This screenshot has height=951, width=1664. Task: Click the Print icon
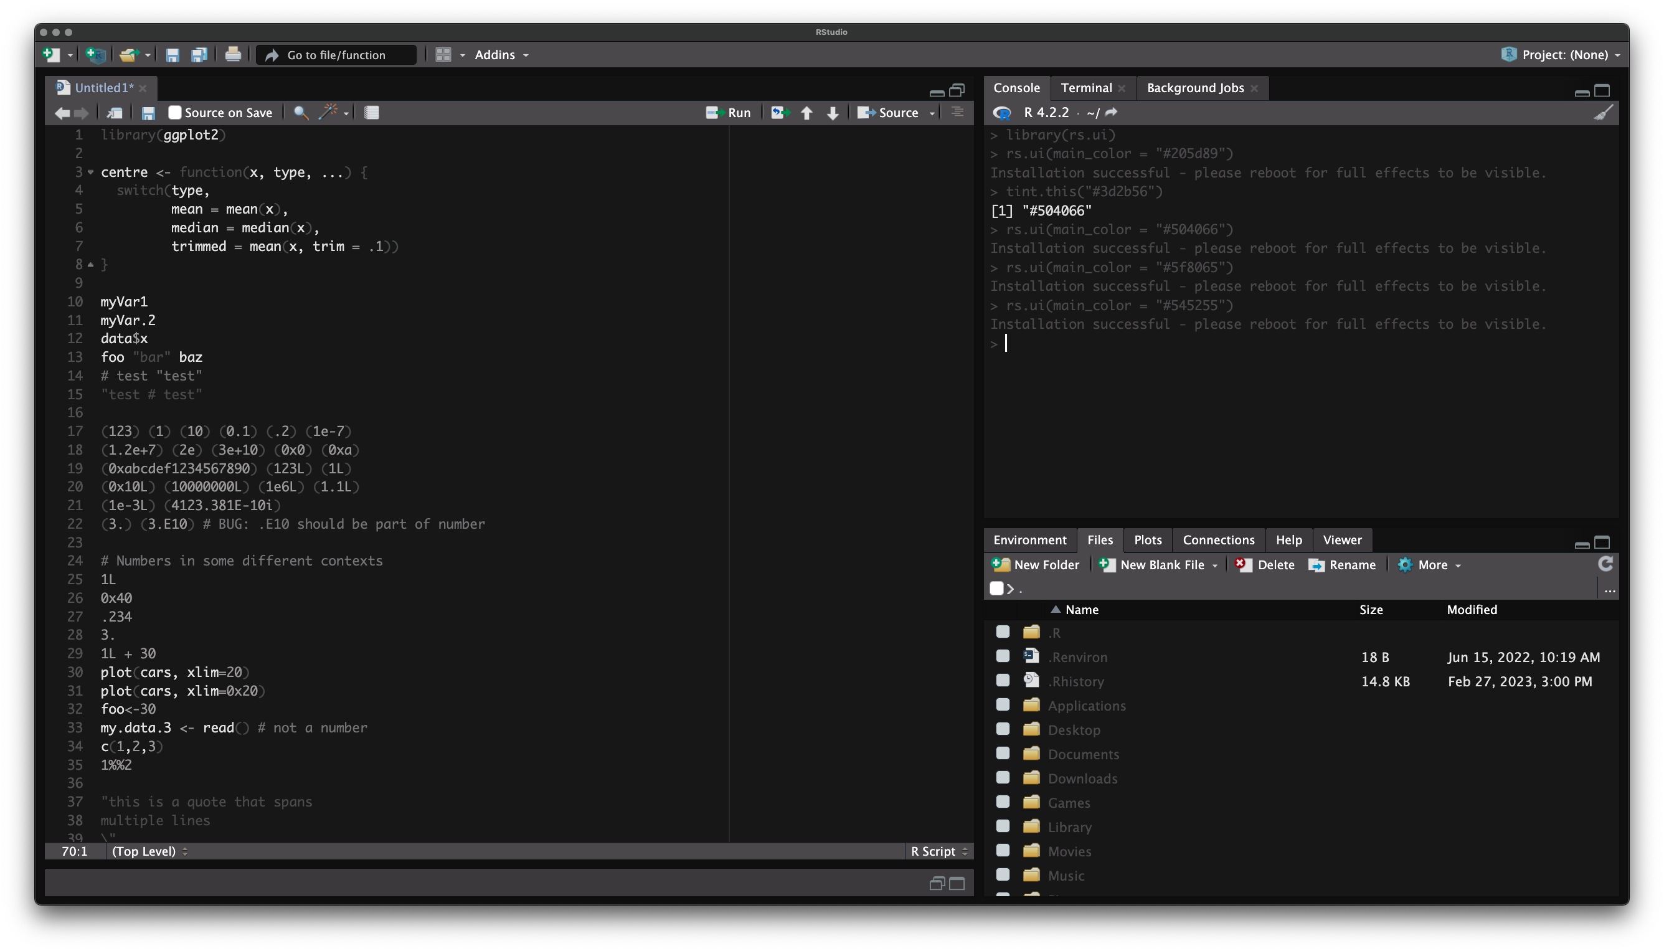point(233,55)
